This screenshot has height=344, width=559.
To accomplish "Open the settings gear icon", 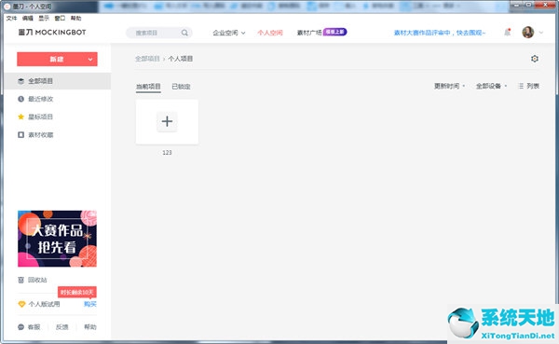I will pyautogui.click(x=535, y=59).
